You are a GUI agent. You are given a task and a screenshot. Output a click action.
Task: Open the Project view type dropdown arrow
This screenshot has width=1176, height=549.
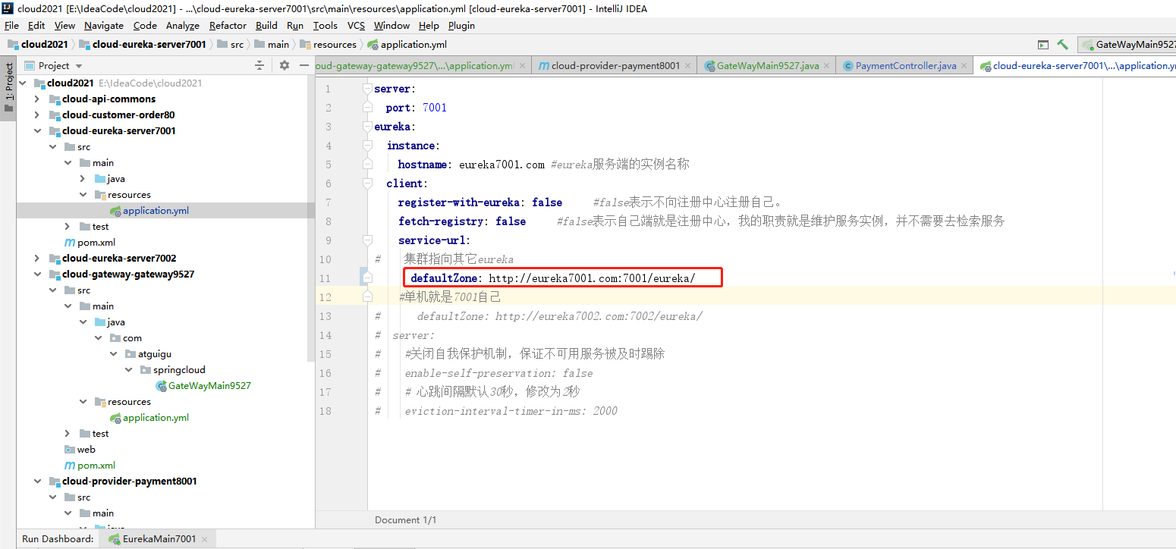[79, 67]
